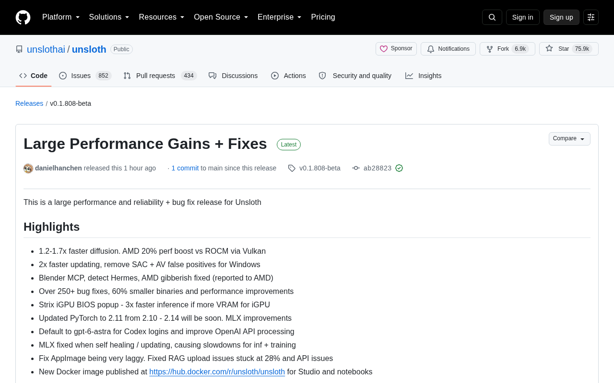
Task: Click the Highlights heading
Action: coord(51,227)
